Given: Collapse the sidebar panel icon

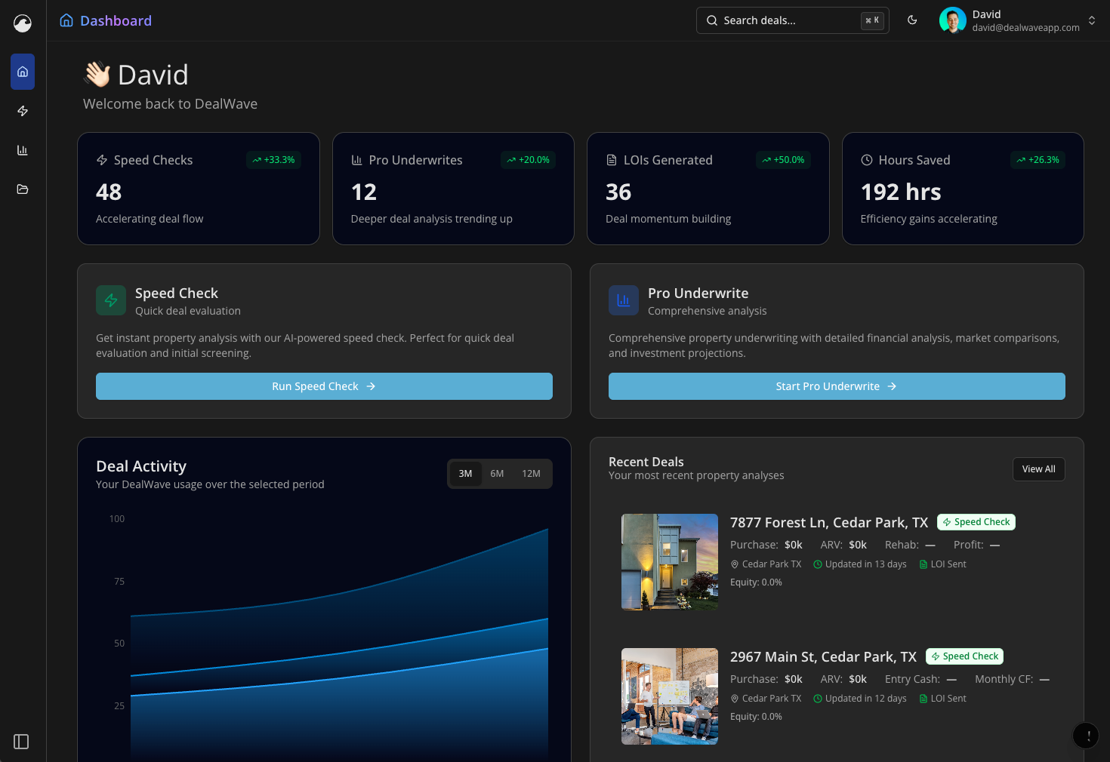Looking at the screenshot, I should (21, 742).
